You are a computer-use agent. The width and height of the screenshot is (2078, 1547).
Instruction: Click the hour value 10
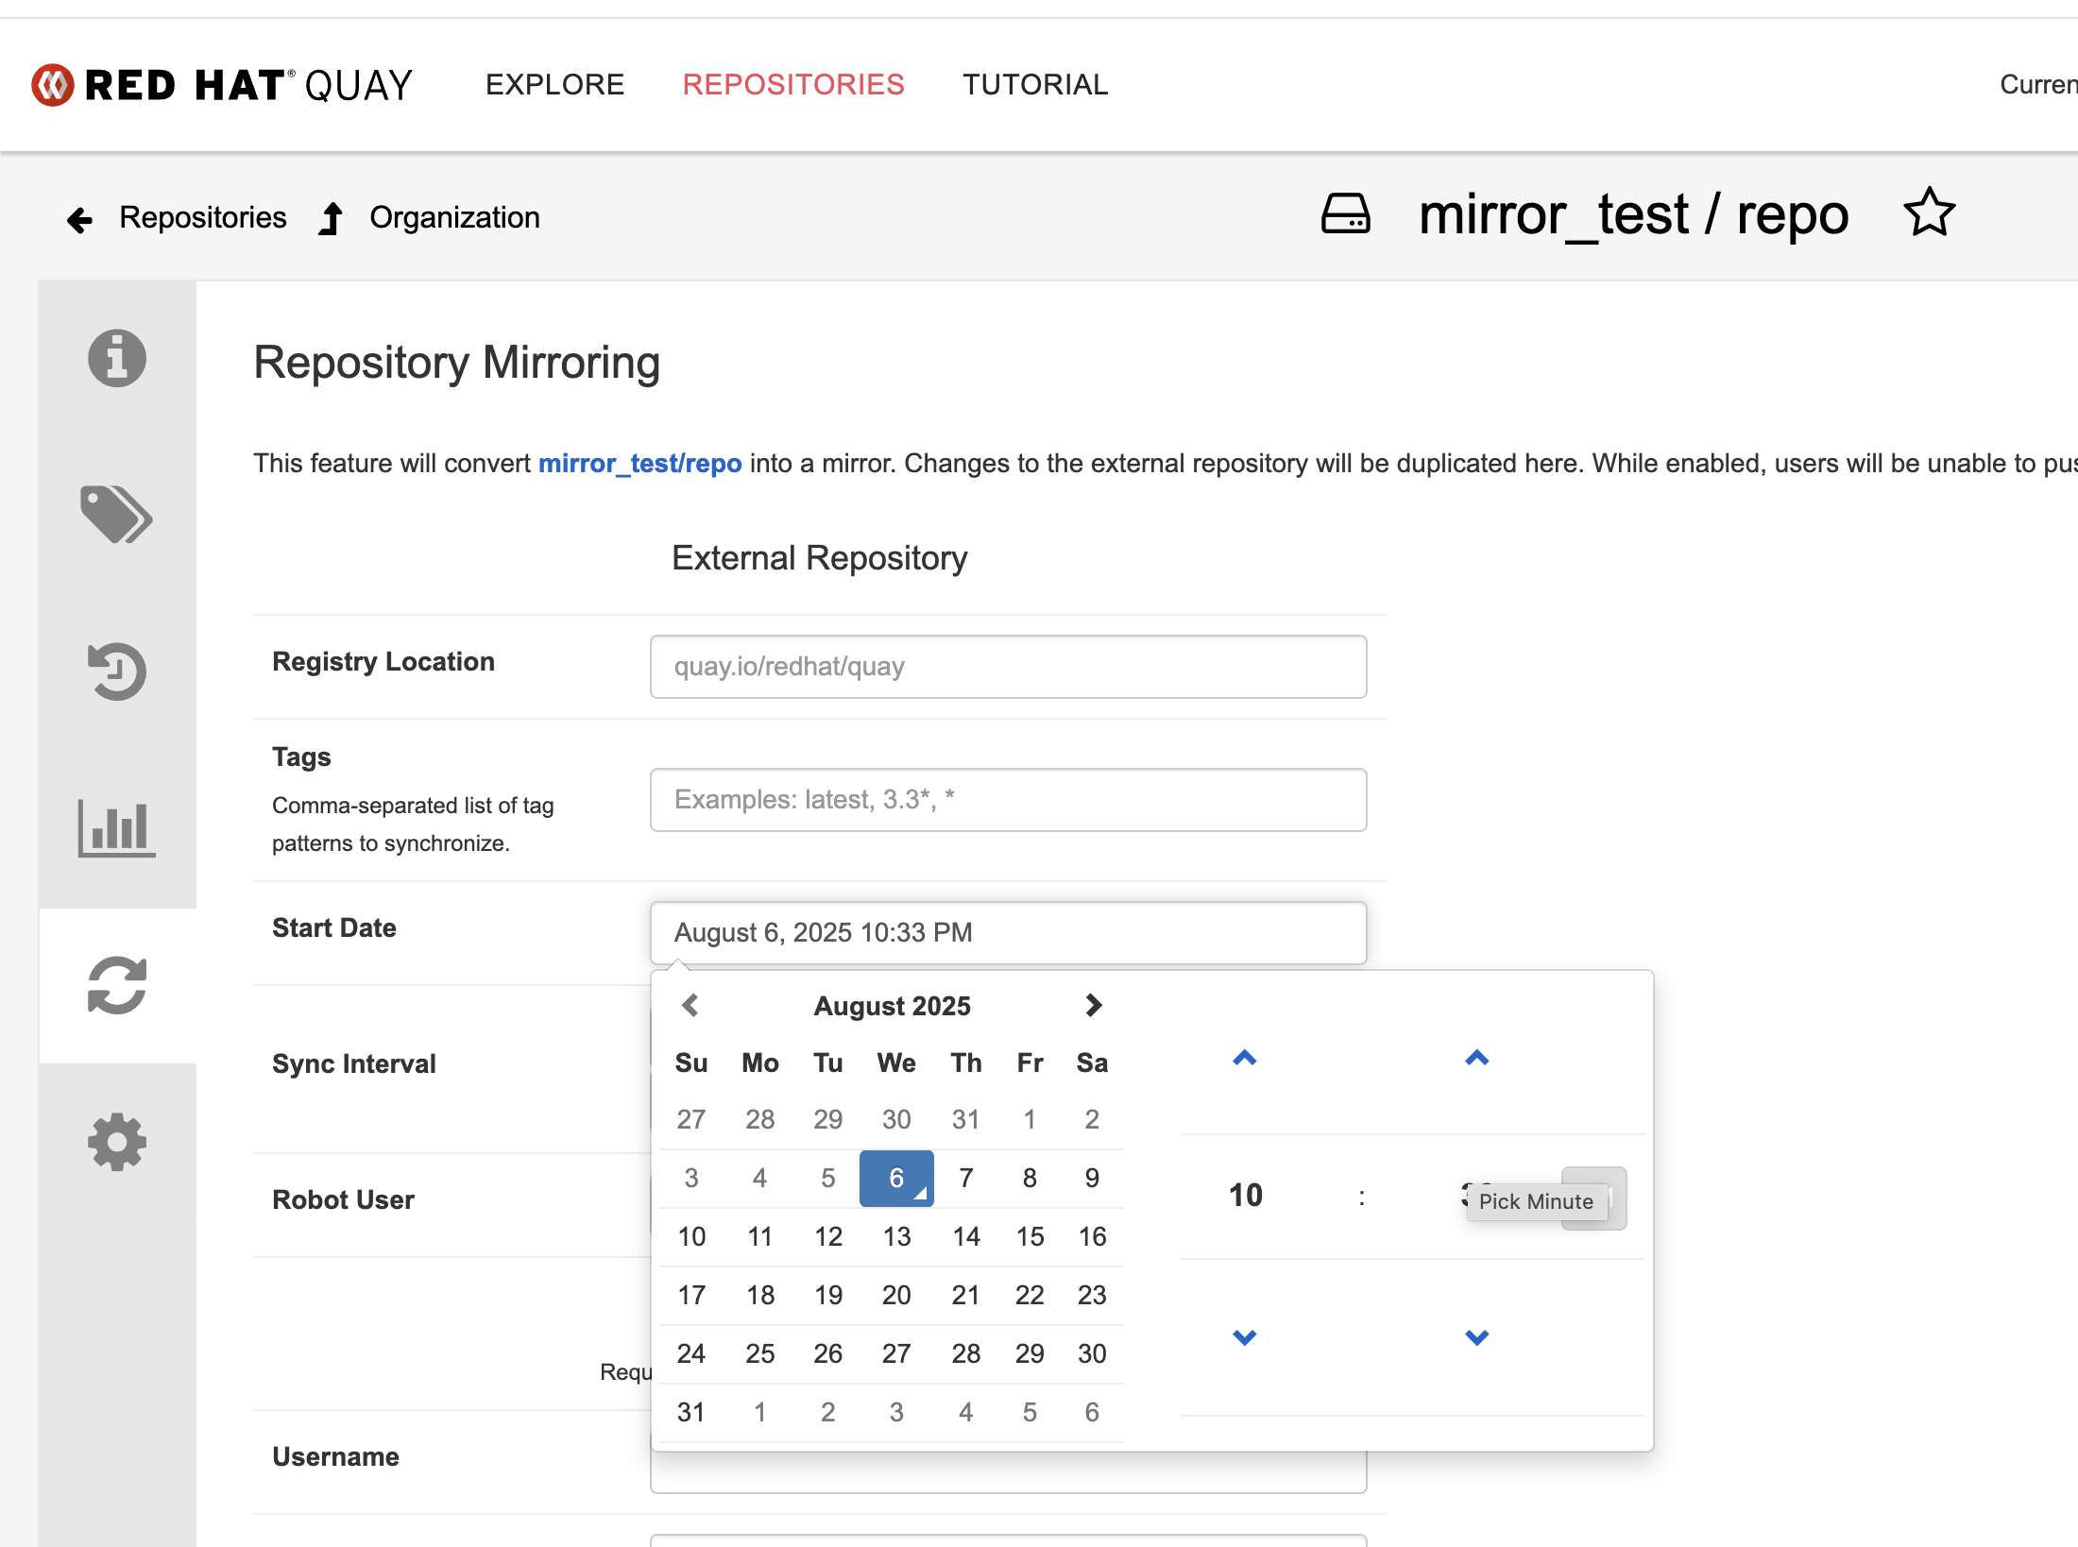coord(1245,1196)
